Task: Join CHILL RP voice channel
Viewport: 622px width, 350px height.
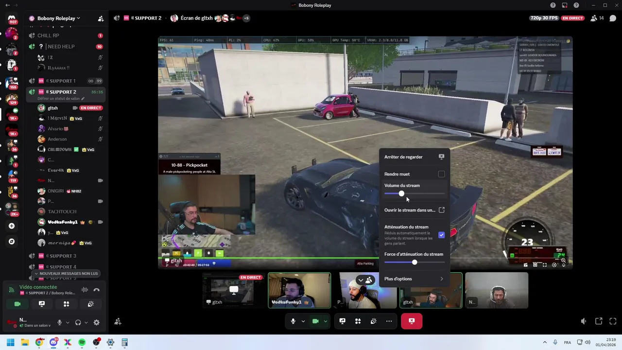Action: (66, 35)
